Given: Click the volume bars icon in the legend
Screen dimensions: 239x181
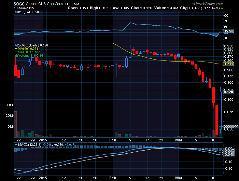Looking at the screenshot, I should coord(16,56).
